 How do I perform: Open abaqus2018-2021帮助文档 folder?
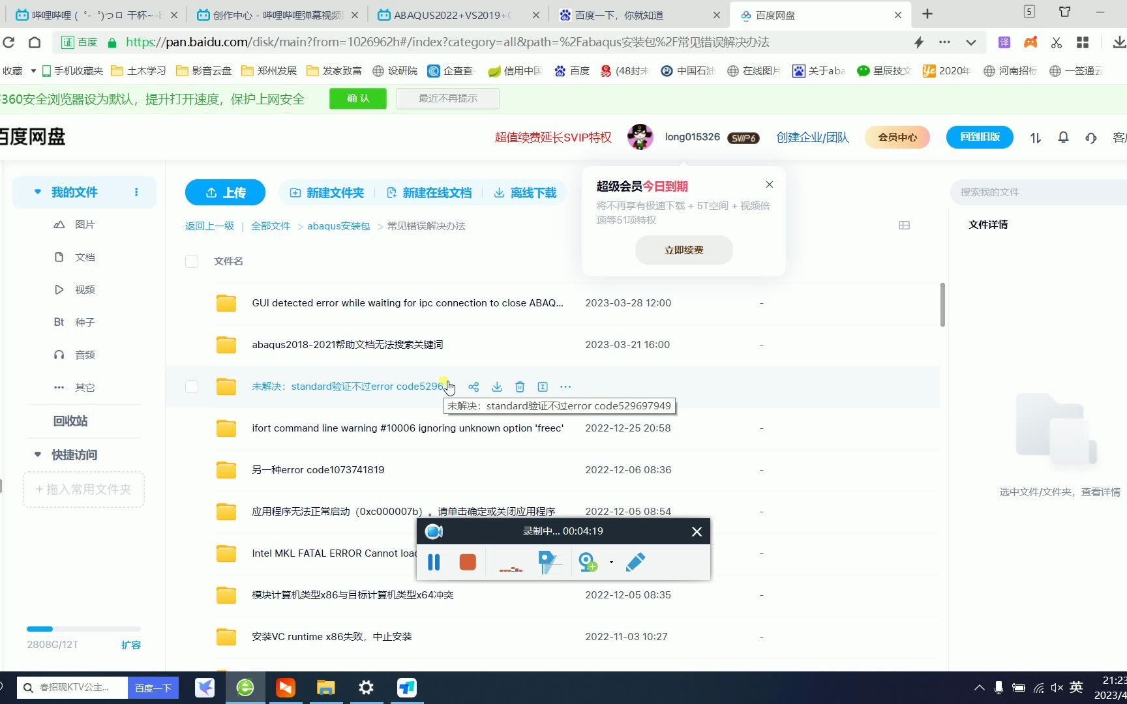347,345
